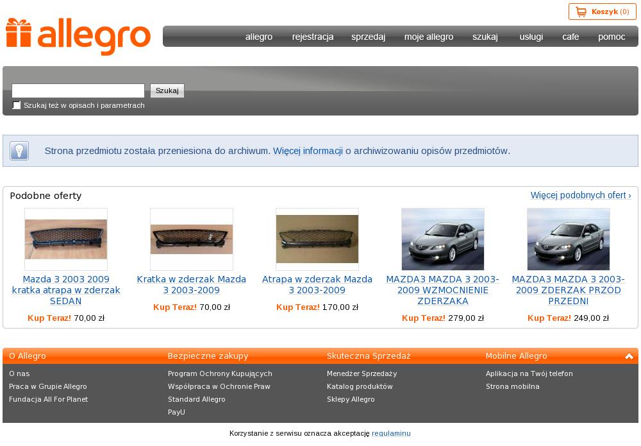This screenshot has height=446, width=641.
Task: Open O nas footer link
Action: pyautogui.click(x=19, y=373)
